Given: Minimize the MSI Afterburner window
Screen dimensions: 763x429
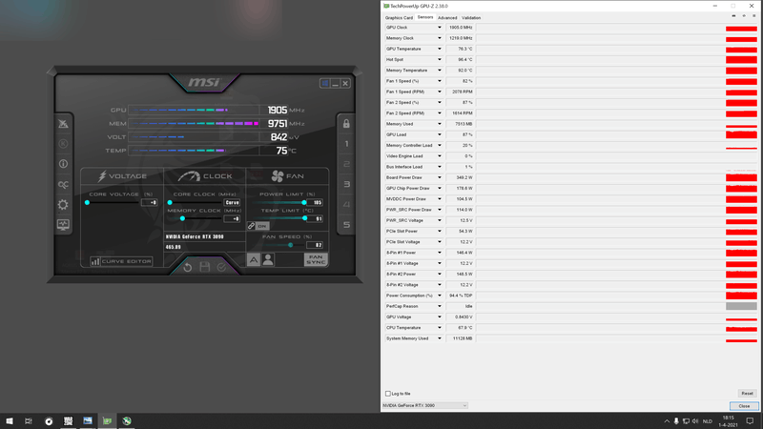Looking at the screenshot, I should click(x=336, y=83).
